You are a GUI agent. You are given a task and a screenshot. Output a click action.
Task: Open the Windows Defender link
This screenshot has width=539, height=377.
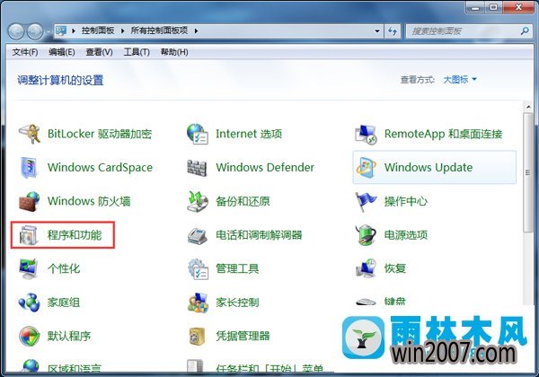(x=265, y=168)
